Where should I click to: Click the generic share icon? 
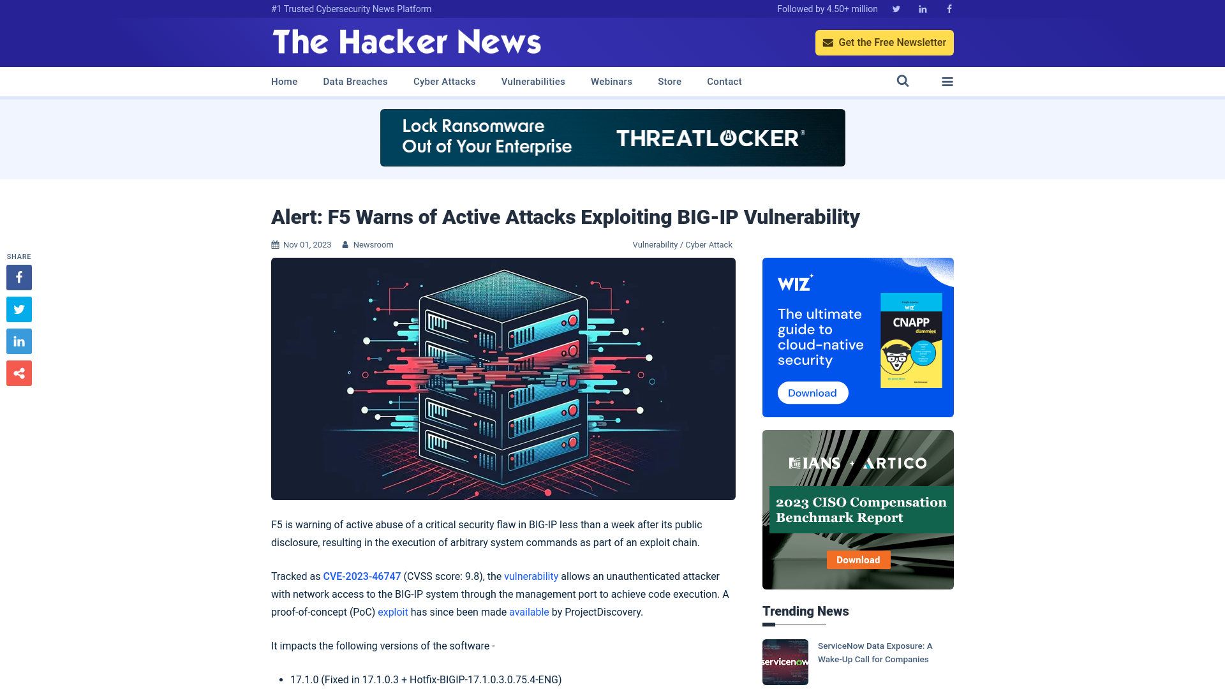[19, 373]
